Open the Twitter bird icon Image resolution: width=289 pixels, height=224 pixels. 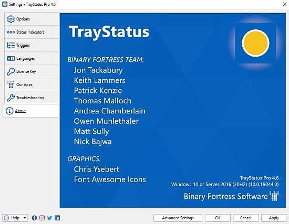[x=49, y=218]
